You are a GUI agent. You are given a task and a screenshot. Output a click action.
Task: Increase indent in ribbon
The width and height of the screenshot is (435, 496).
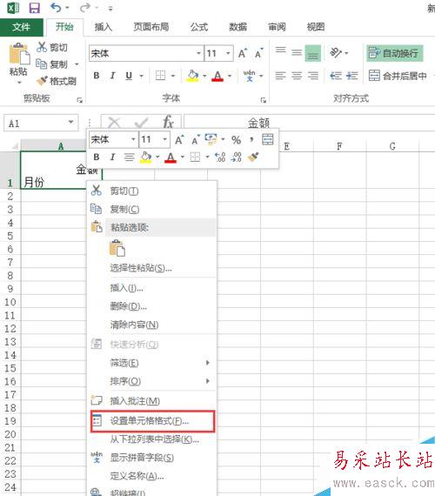[351, 76]
